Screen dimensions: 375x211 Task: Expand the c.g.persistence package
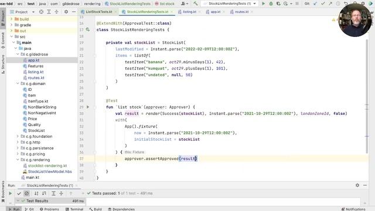[x=18, y=148]
